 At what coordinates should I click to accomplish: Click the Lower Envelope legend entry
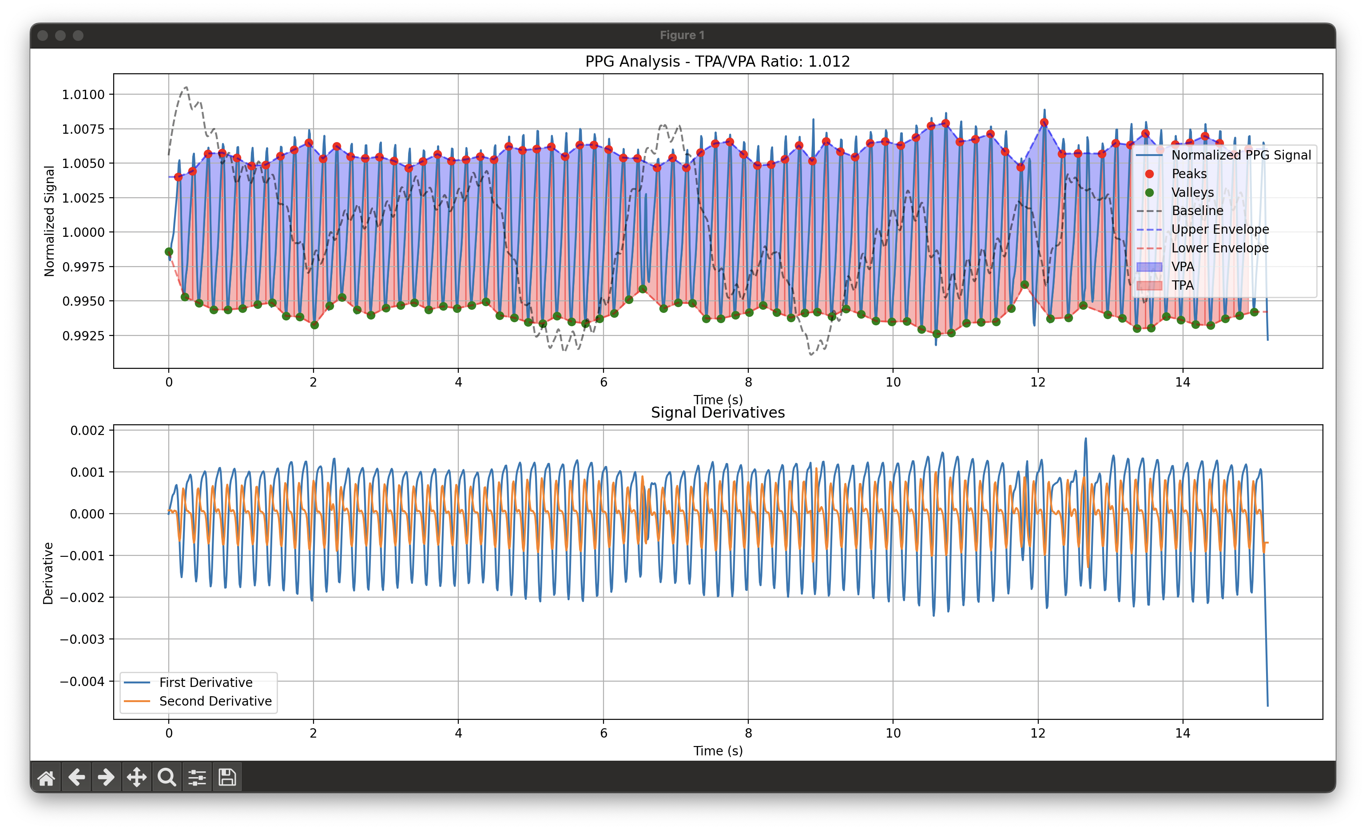coord(1219,248)
